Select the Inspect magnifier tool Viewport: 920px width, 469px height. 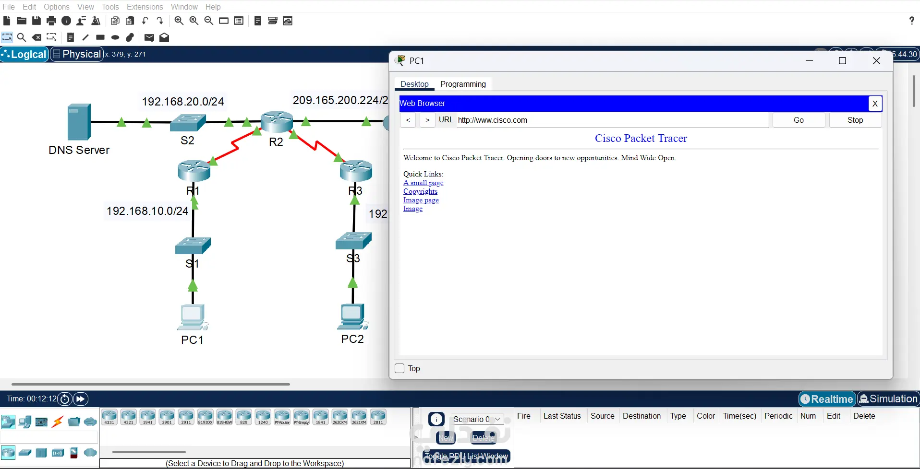click(22, 37)
